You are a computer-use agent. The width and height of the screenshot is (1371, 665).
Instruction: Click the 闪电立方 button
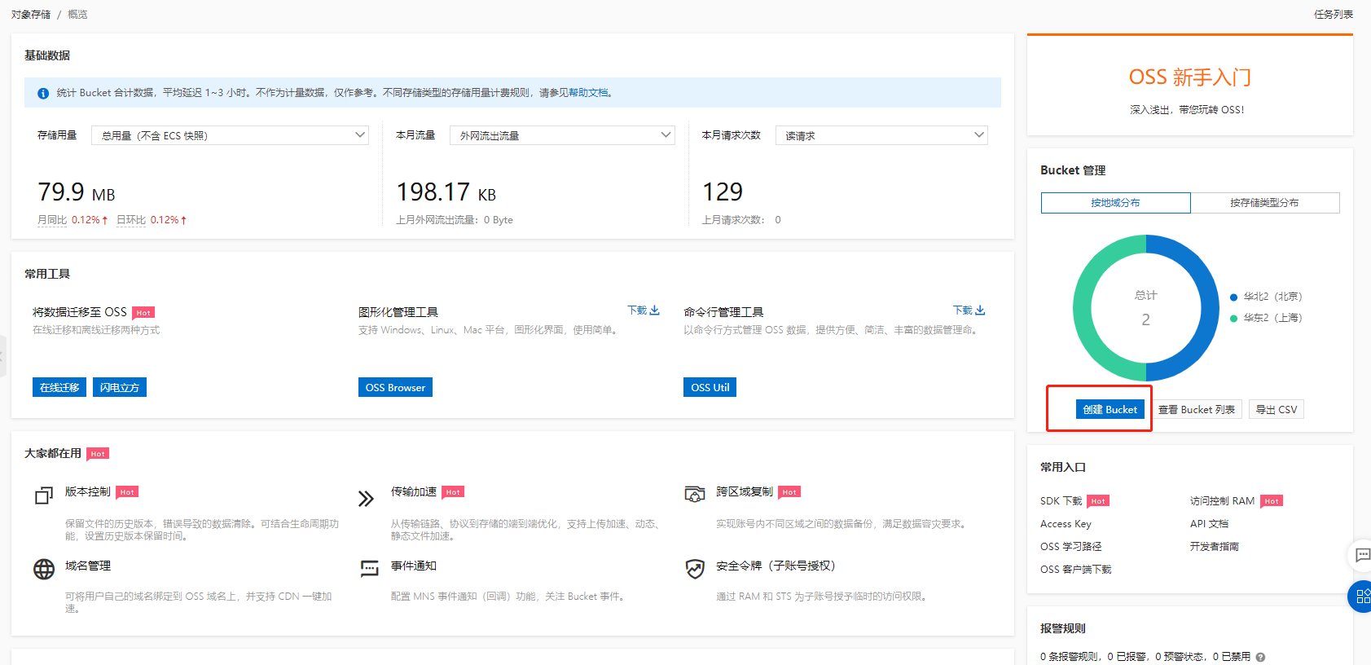120,387
